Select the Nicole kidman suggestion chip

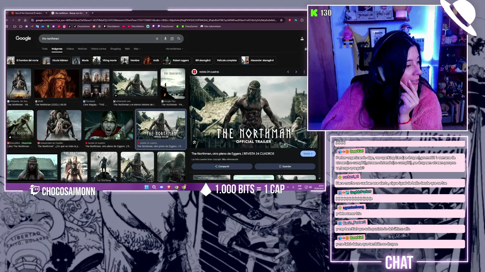(56, 60)
